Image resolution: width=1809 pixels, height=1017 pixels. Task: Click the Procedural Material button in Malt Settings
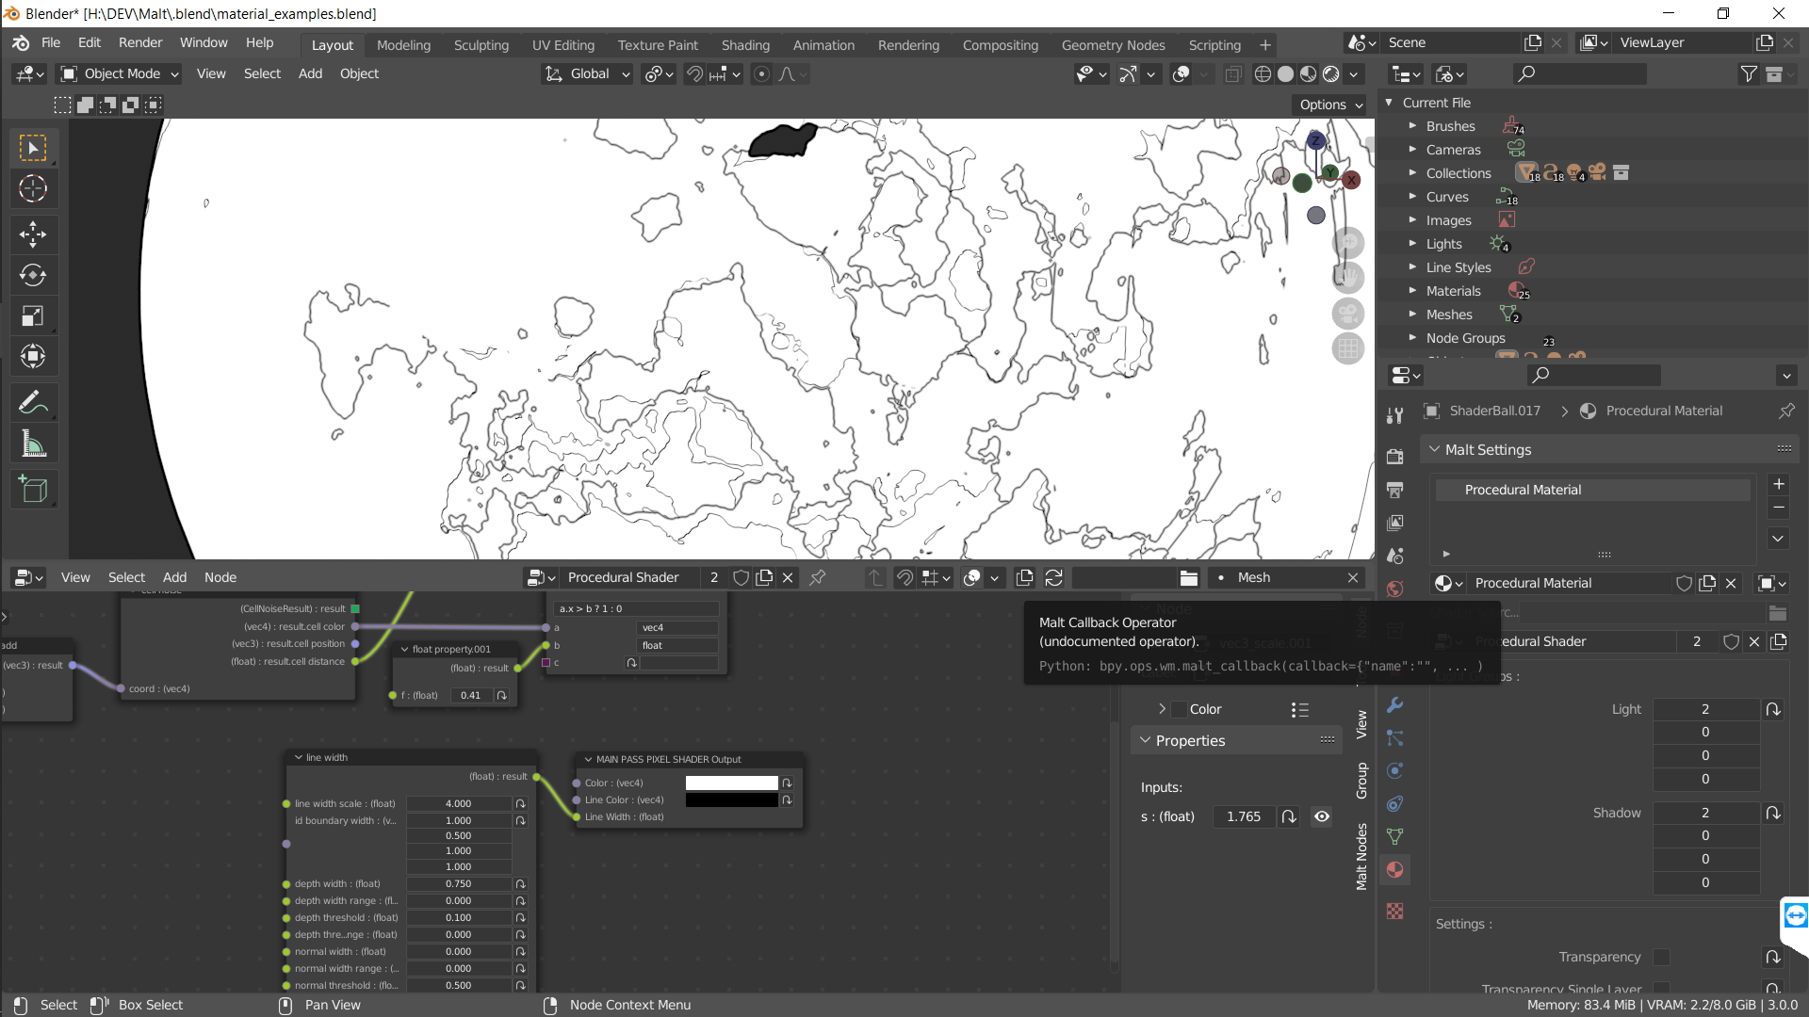pyautogui.click(x=1592, y=489)
